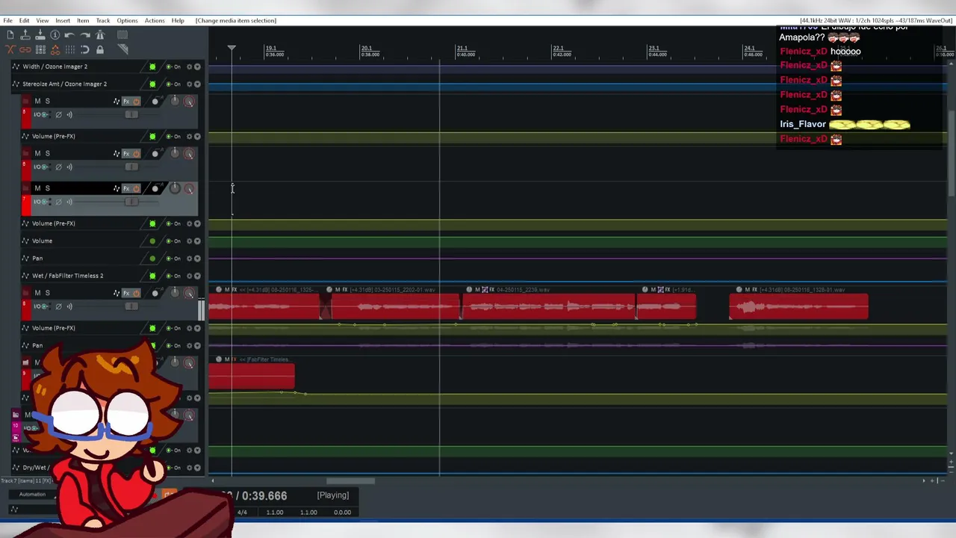Click the New project toolbar icon
This screenshot has height=538, width=956.
tap(10, 35)
